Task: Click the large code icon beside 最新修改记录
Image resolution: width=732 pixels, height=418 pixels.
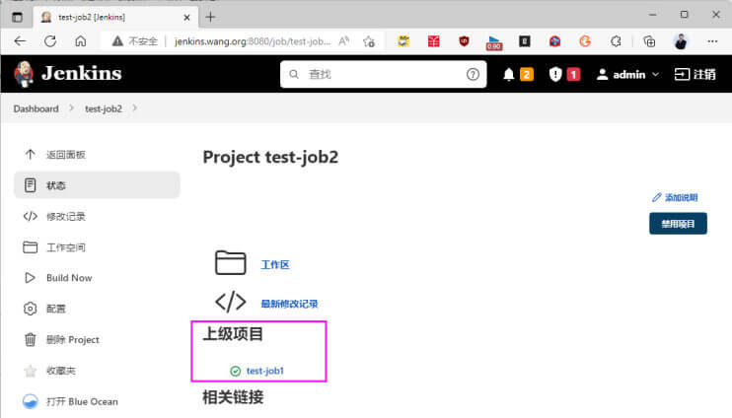Action: click(230, 302)
